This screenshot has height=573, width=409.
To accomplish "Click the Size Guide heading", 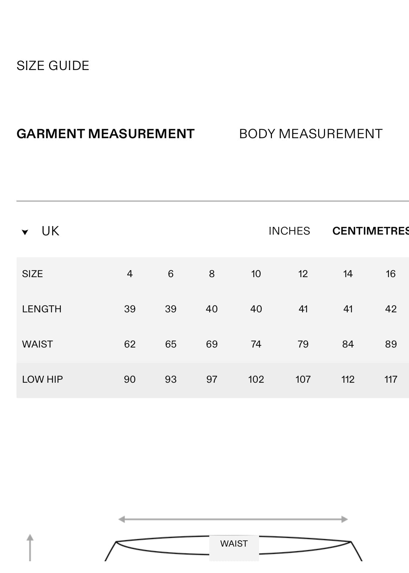I will pos(53,66).
